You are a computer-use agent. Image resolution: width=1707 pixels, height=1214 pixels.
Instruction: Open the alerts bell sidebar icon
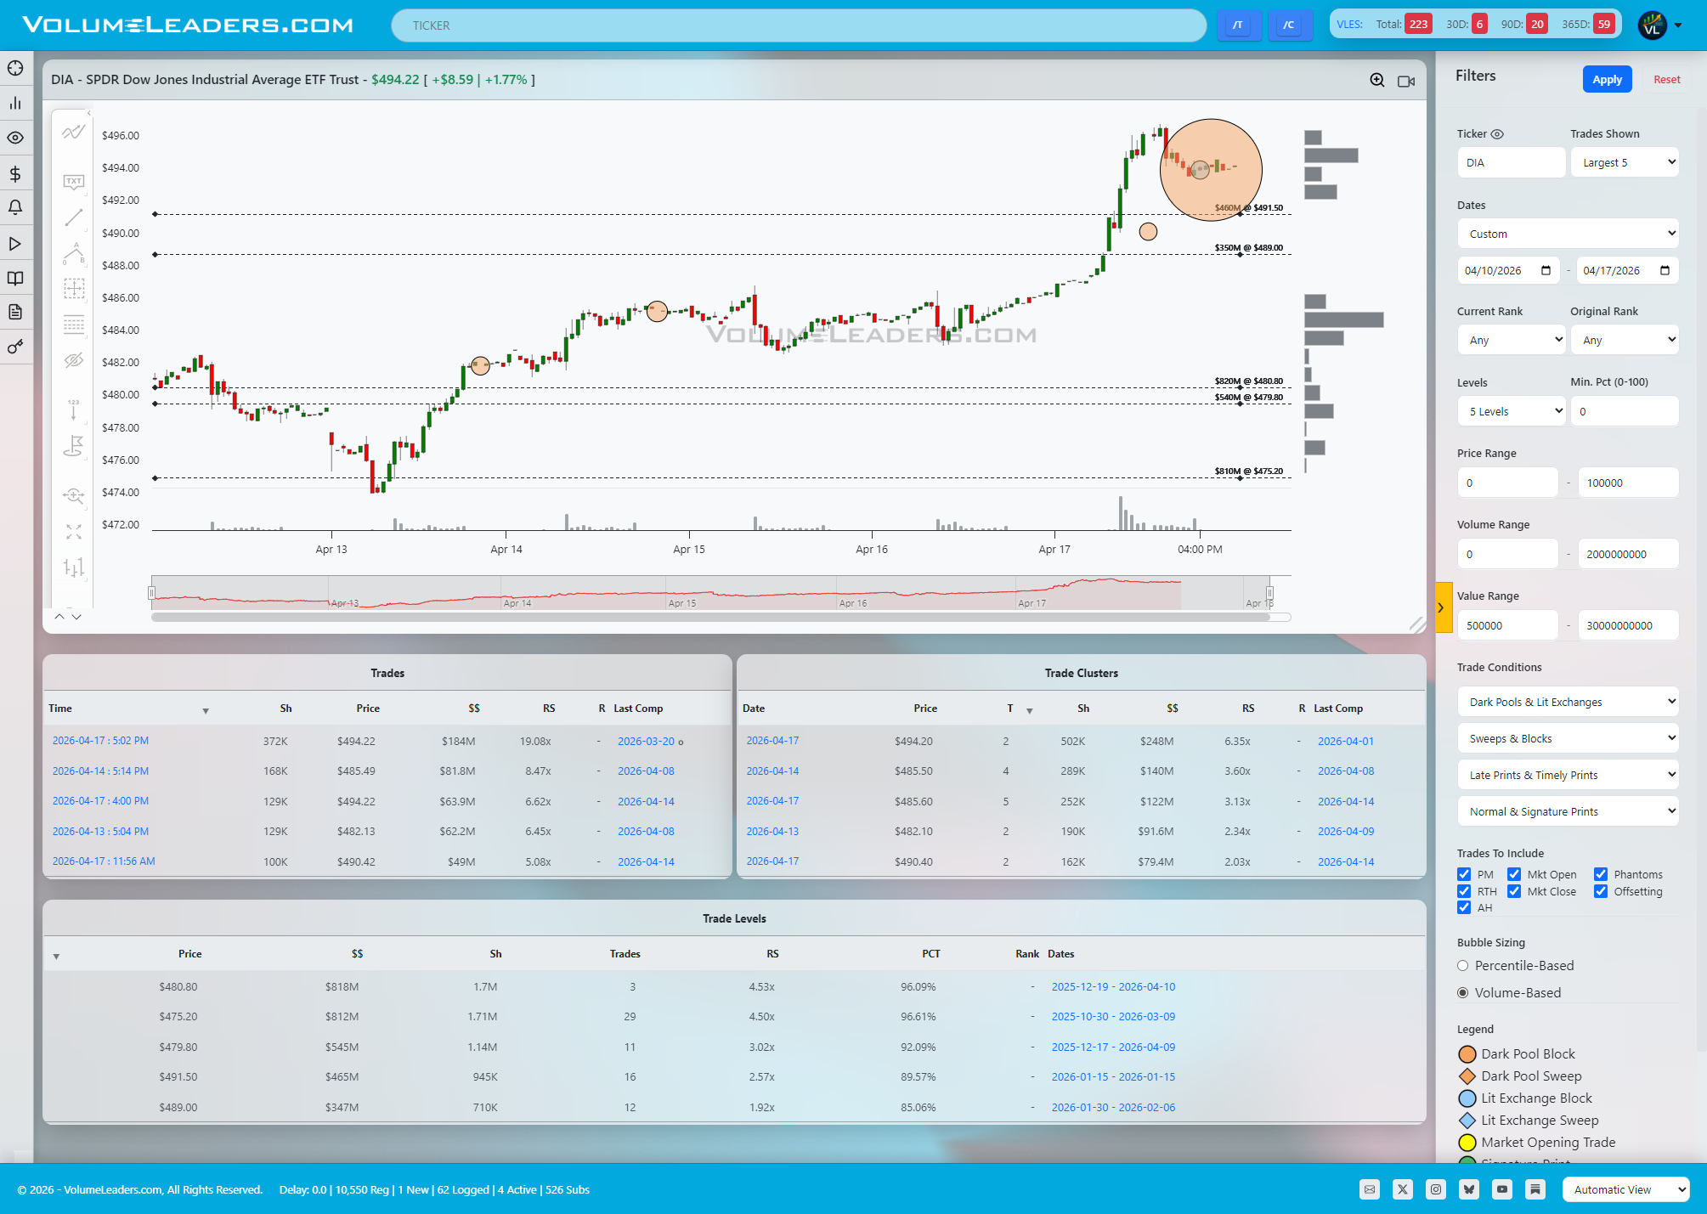pyautogui.click(x=15, y=207)
